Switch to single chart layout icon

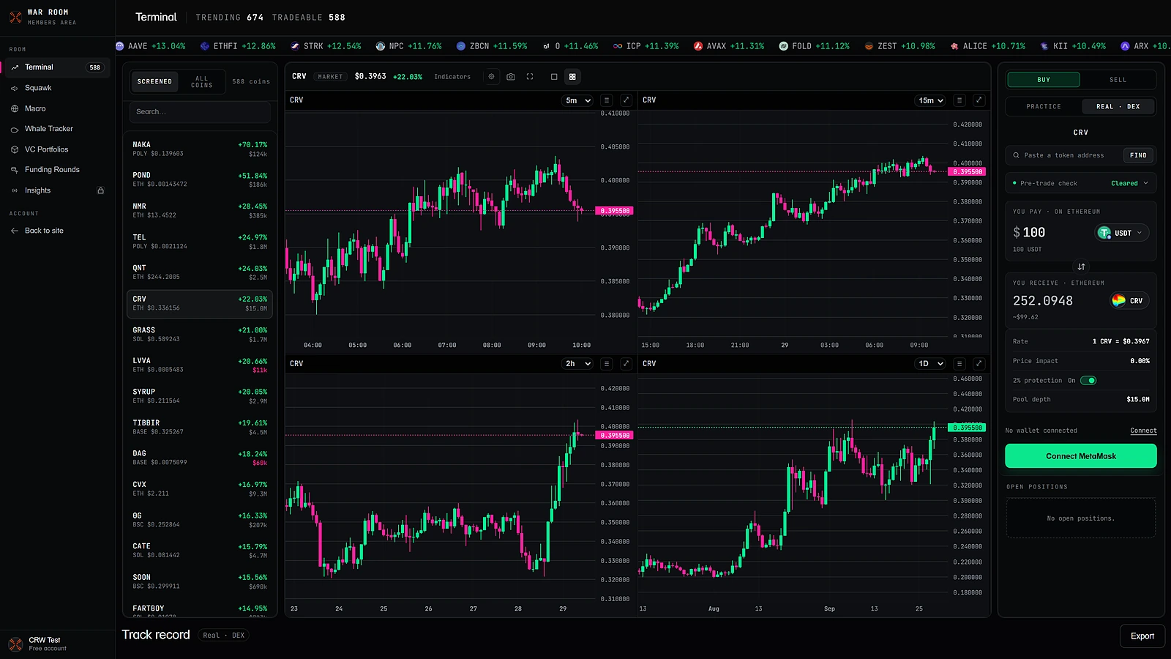coord(554,76)
